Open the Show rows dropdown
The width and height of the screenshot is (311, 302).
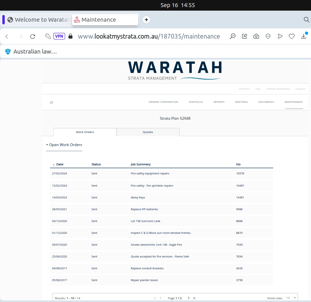pyautogui.click(x=291, y=298)
